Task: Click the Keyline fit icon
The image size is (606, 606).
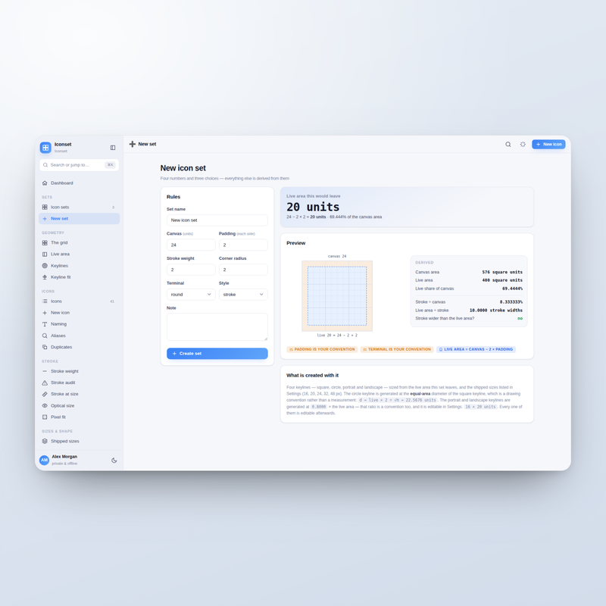Action: [45, 277]
